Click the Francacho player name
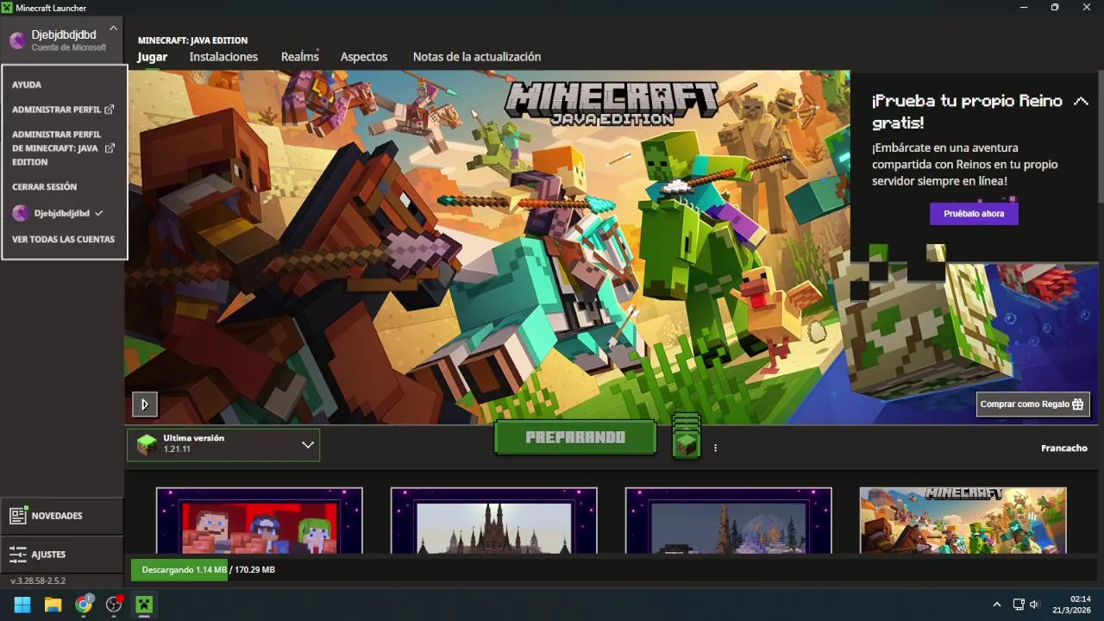Image resolution: width=1104 pixels, height=621 pixels. 1064,448
